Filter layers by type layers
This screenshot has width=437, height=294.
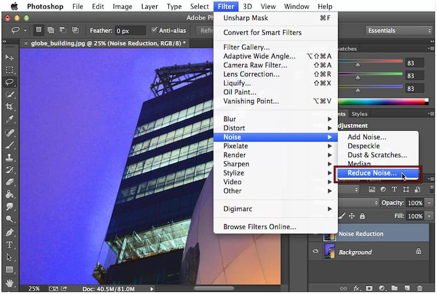(394, 190)
